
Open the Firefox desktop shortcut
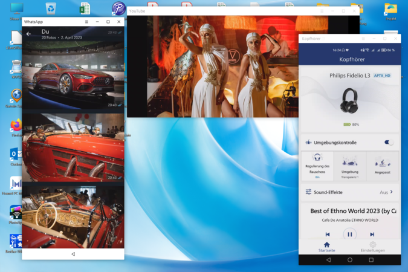pos(16,125)
